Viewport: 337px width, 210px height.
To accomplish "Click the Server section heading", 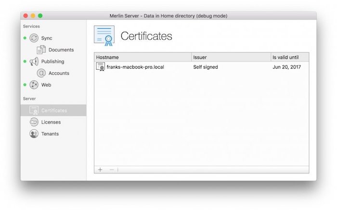I will tap(29, 99).
